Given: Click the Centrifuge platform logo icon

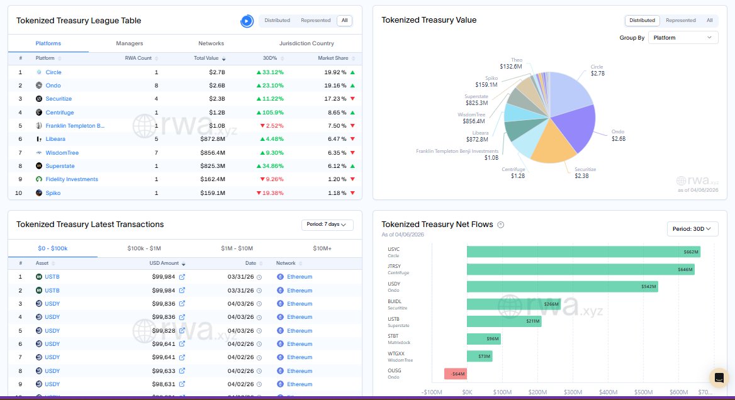Looking at the screenshot, I should click(x=39, y=113).
